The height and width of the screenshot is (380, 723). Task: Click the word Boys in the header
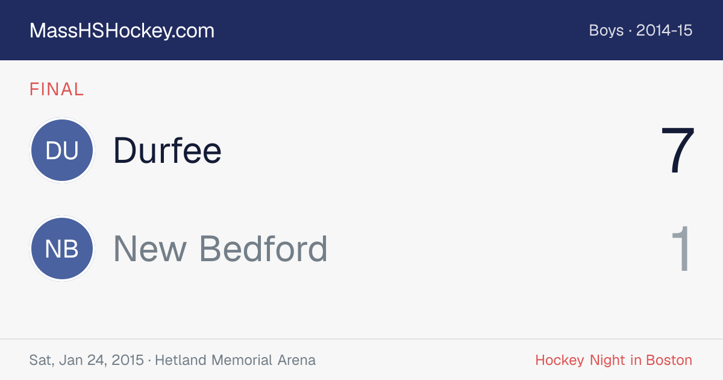pos(606,31)
